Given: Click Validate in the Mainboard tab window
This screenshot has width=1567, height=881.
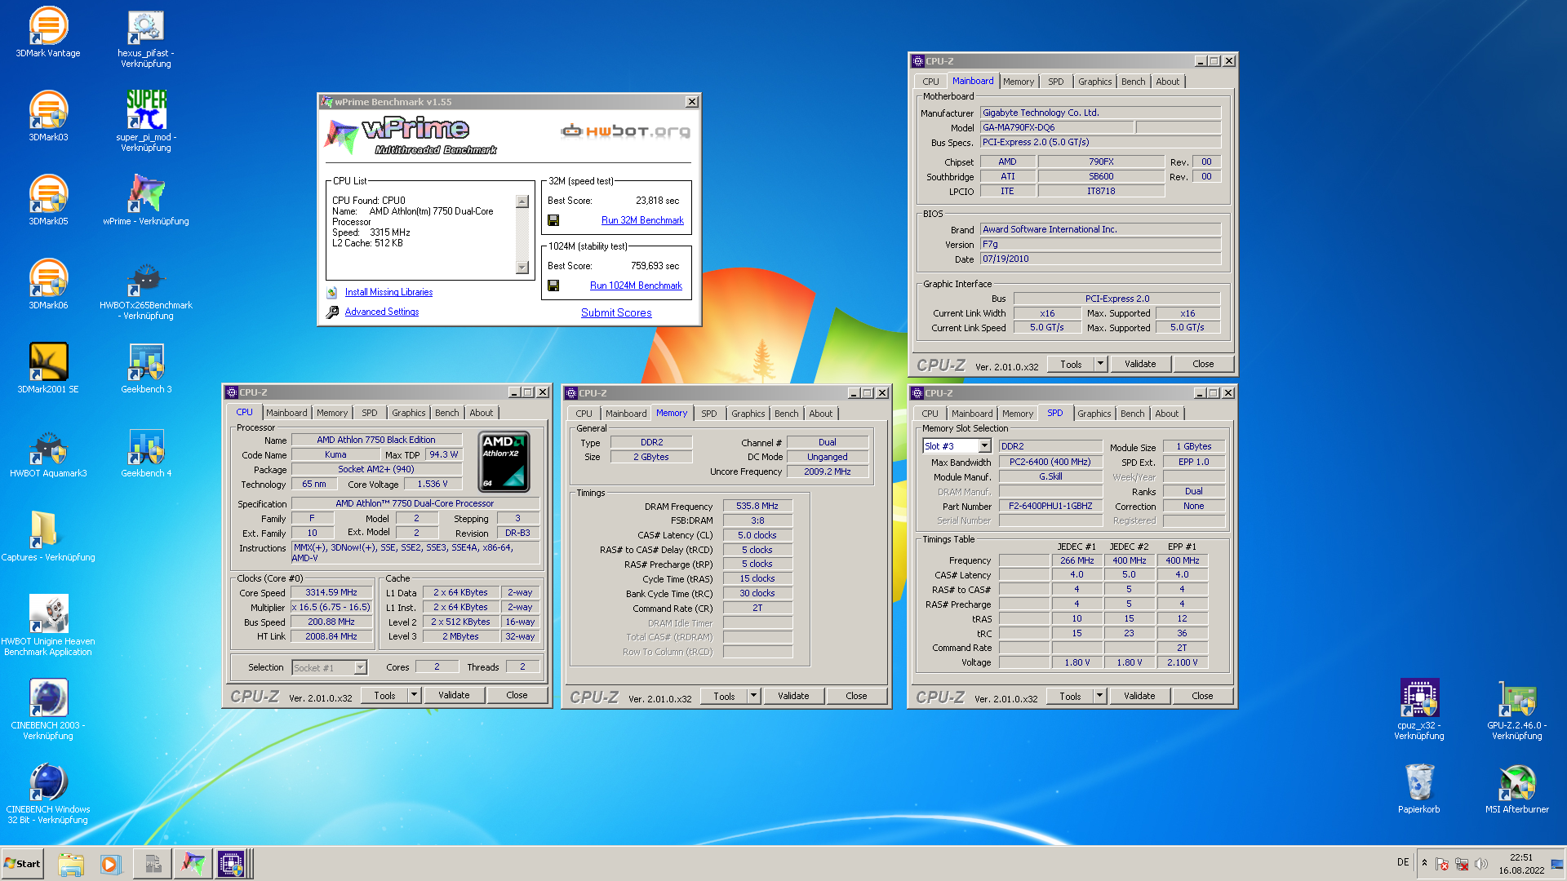Looking at the screenshot, I should click(x=1140, y=364).
